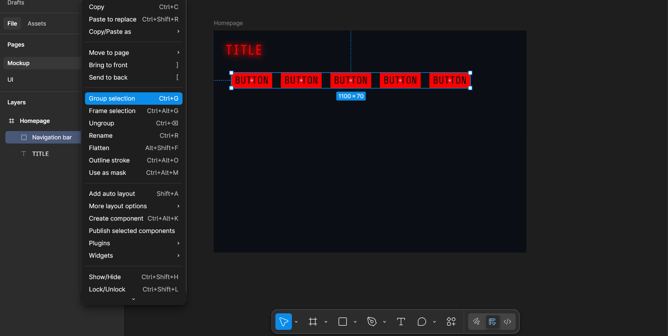Select the Text tool
668x336 pixels.
pyautogui.click(x=401, y=322)
